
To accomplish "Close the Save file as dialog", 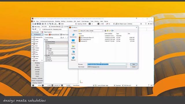I will [136, 27].
